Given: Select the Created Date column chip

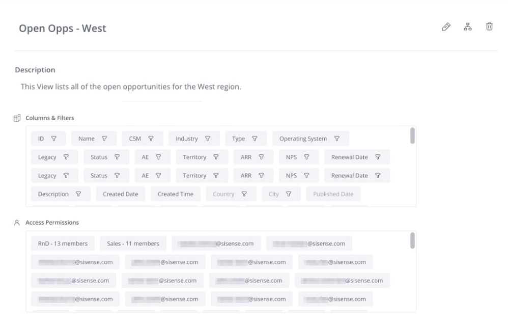Looking at the screenshot, I should (x=120, y=194).
